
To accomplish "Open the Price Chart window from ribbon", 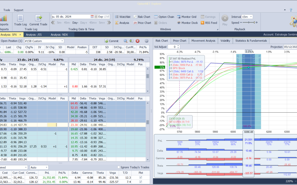I will [x=142, y=23].
